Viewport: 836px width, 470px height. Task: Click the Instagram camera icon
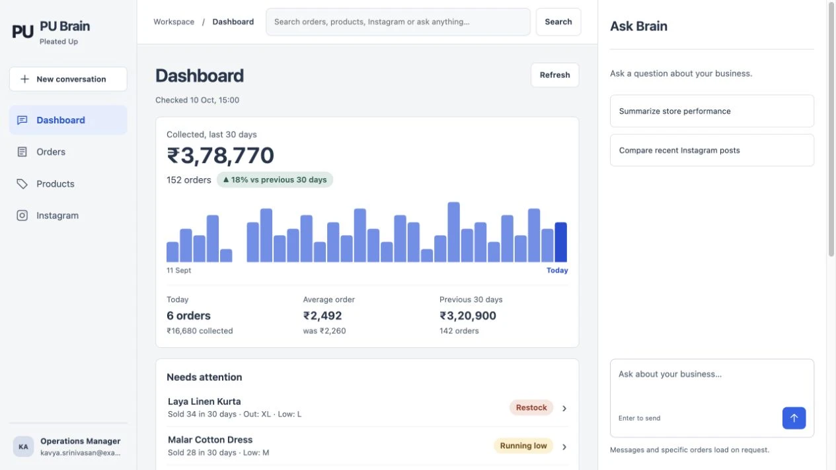click(22, 215)
